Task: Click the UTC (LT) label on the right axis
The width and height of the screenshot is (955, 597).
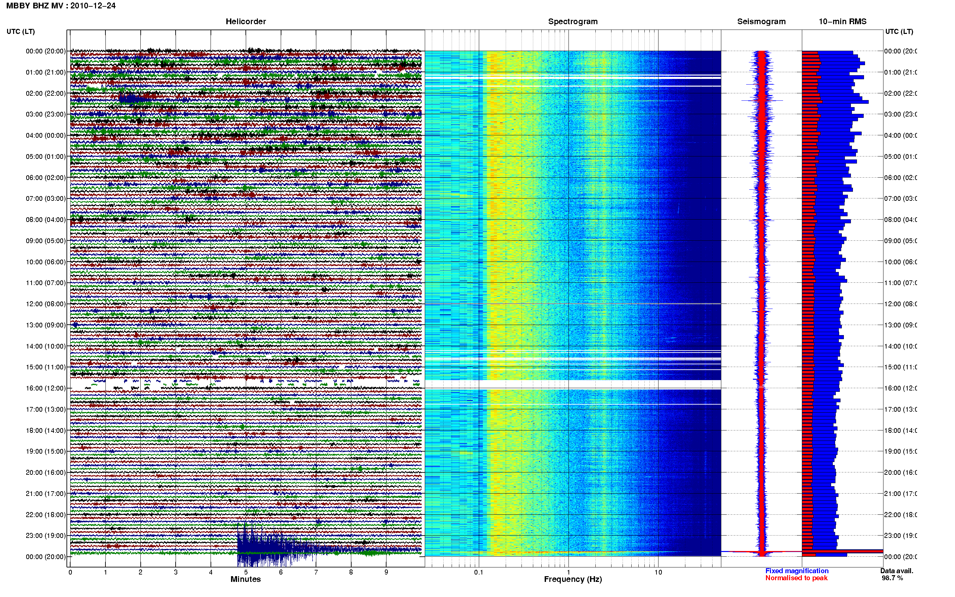Action: pos(899,32)
